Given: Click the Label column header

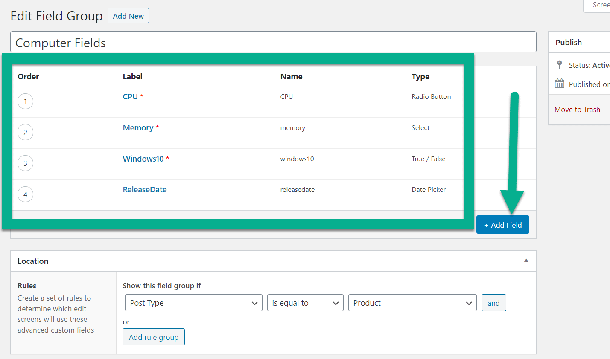Looking at the screenshot, I should pos(132,76).
